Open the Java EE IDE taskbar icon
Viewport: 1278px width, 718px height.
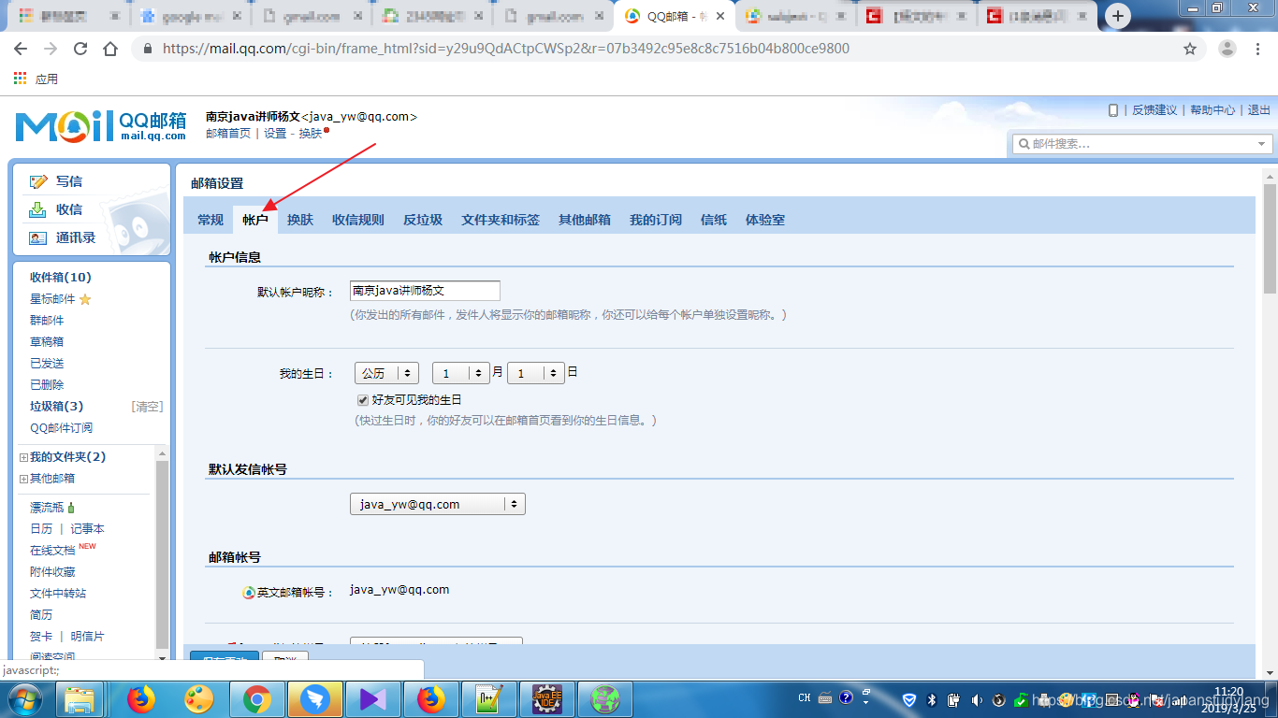click(547, 699)
